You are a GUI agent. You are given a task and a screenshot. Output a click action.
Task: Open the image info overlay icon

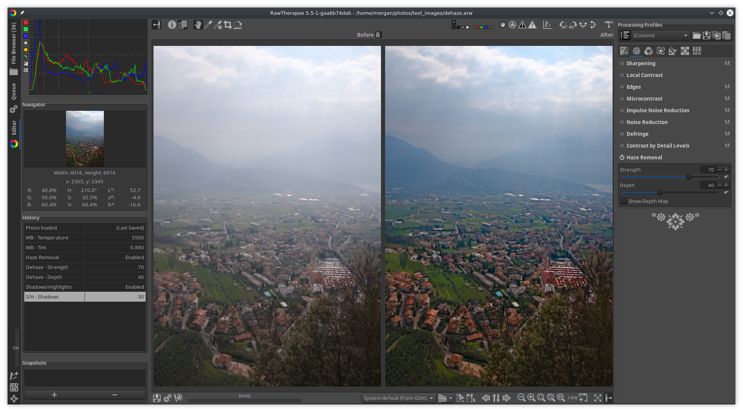pyautogui.click(x=172, y=25)
